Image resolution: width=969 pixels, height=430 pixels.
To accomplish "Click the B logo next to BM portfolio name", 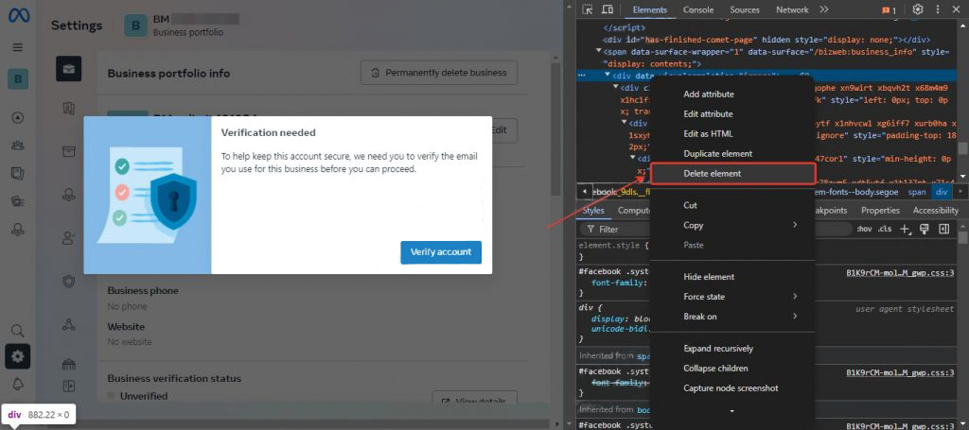I will click(135, 26).
